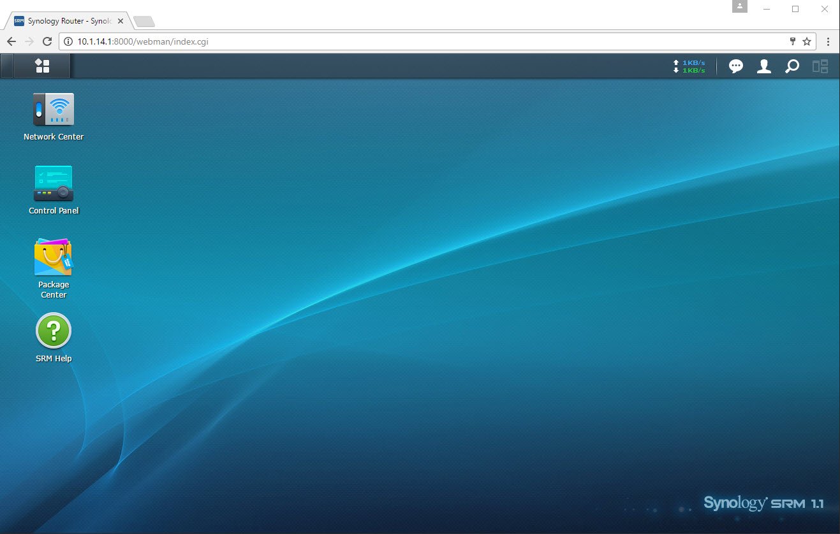View site information icon in address bar
The height and width of the screenshot is (534, 840).
tap(68, 41)
